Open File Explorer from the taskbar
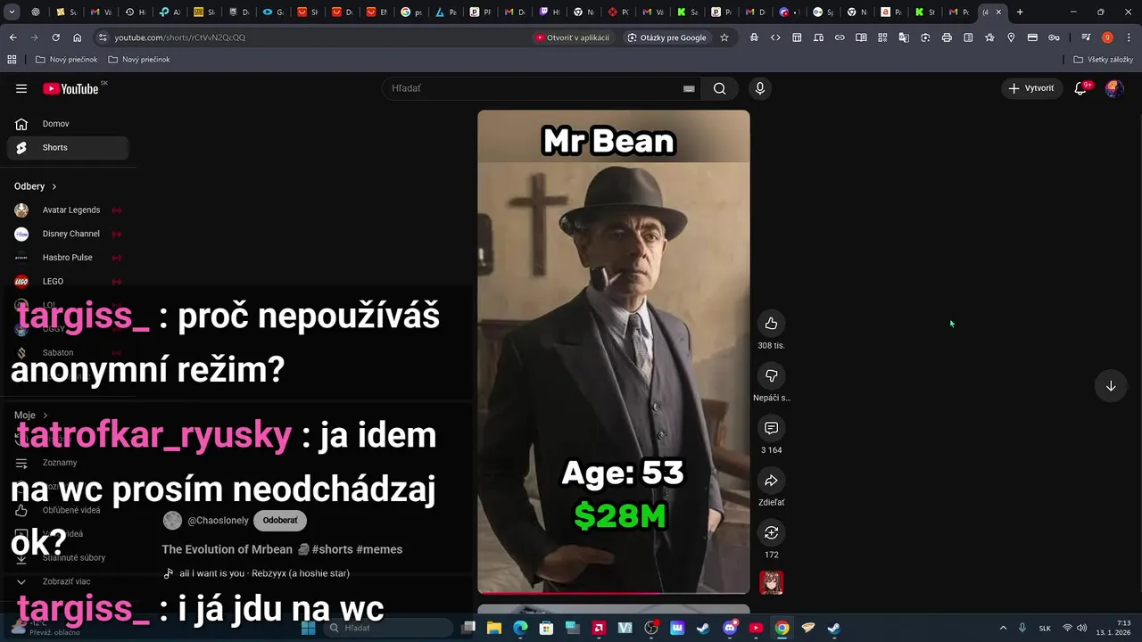1142x642 pixels. pos(494,628)
